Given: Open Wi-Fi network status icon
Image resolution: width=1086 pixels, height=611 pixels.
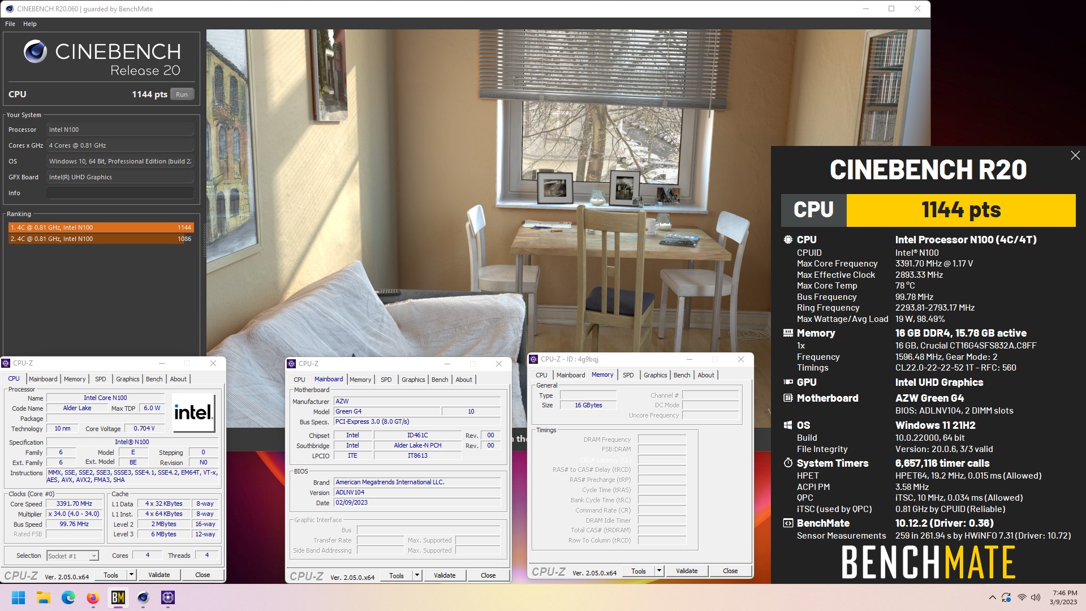Looking at the screenshot, I should pyautogui.click(x=1022, y=597).
